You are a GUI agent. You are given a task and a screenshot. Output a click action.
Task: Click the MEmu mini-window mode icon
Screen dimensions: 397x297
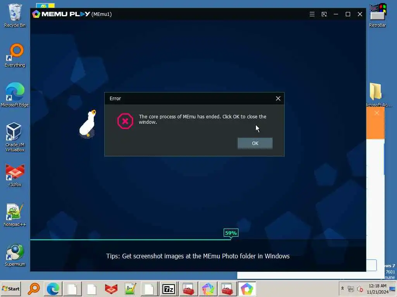coord(324,14)
